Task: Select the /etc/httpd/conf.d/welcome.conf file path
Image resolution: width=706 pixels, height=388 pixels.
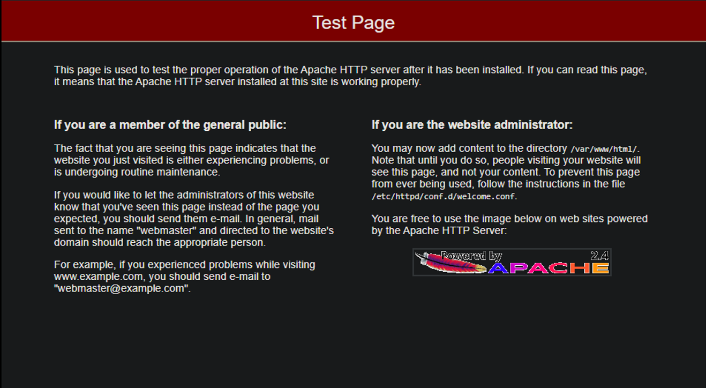Action: pyautogui.click(x=444, y=196)
